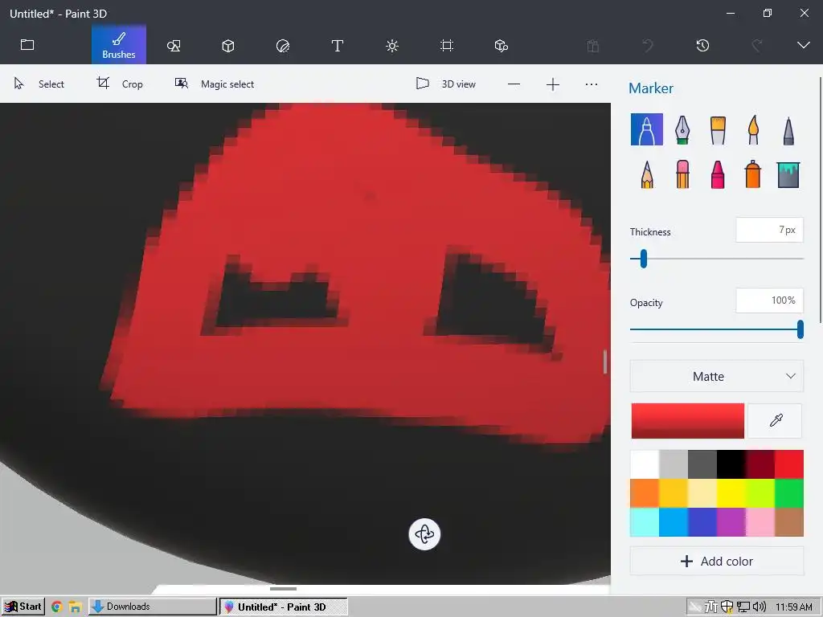Open the Matte material dropdown
Screen dimensions: 823x617
716,376
